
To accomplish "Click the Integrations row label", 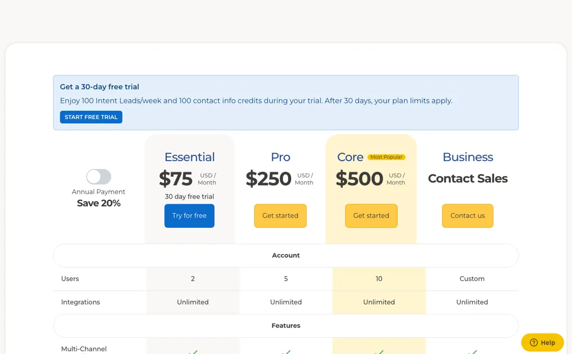I will [80, 302].
